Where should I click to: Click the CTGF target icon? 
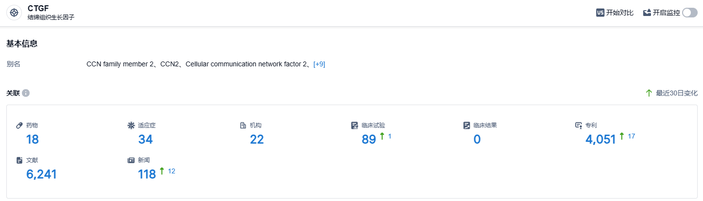tap(14, 13)
